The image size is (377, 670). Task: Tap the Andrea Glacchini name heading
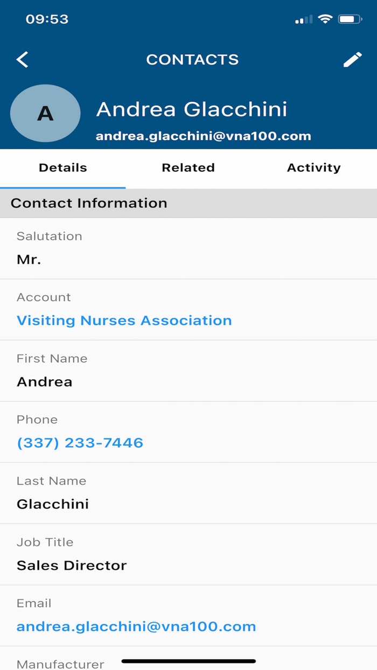192,109
